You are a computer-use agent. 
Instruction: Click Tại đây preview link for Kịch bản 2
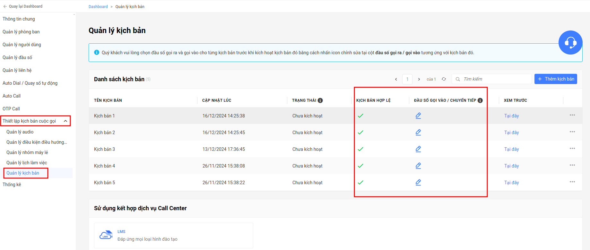[x=511, y=133]
